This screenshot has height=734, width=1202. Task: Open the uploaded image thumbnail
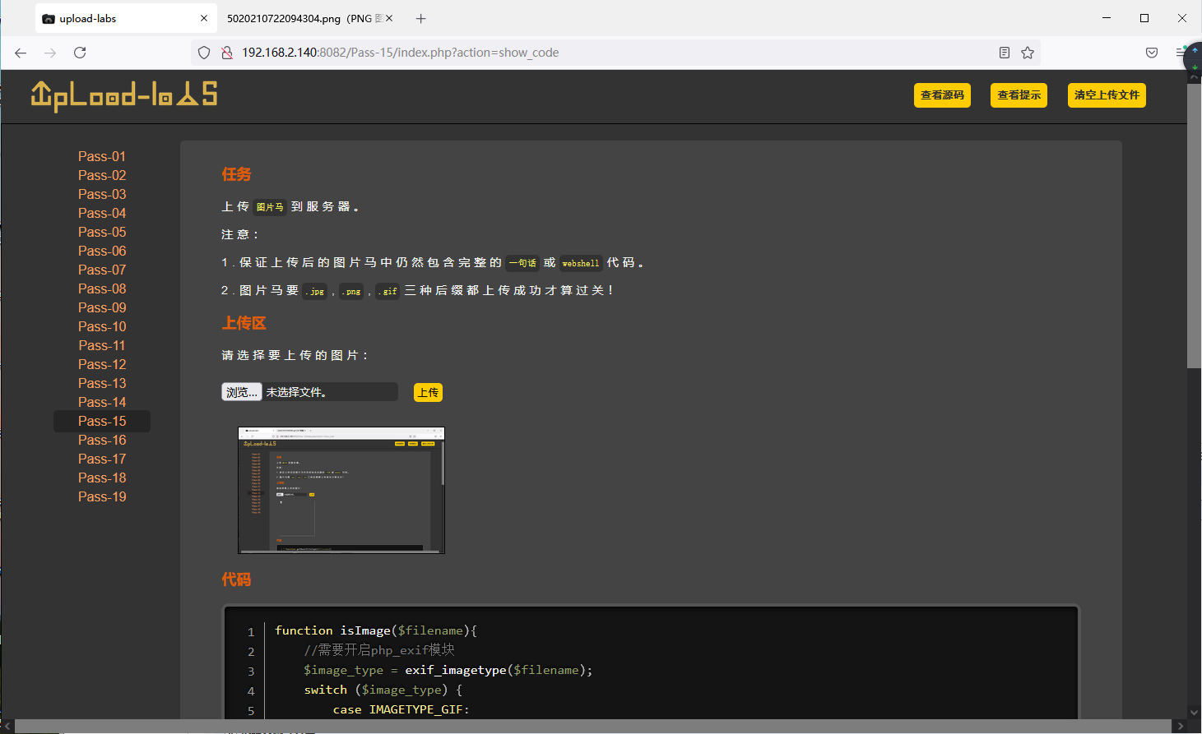coord(341,490)
